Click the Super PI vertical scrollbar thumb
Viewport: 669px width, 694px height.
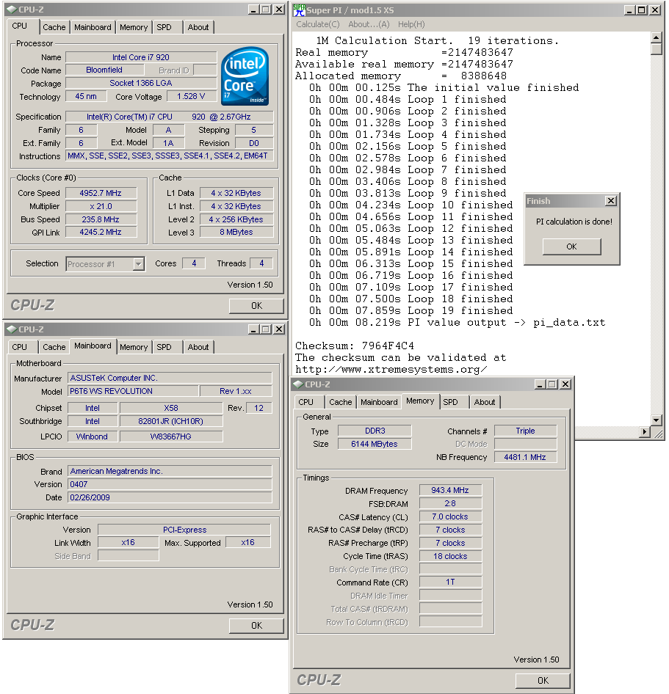(x=657, y=48)
